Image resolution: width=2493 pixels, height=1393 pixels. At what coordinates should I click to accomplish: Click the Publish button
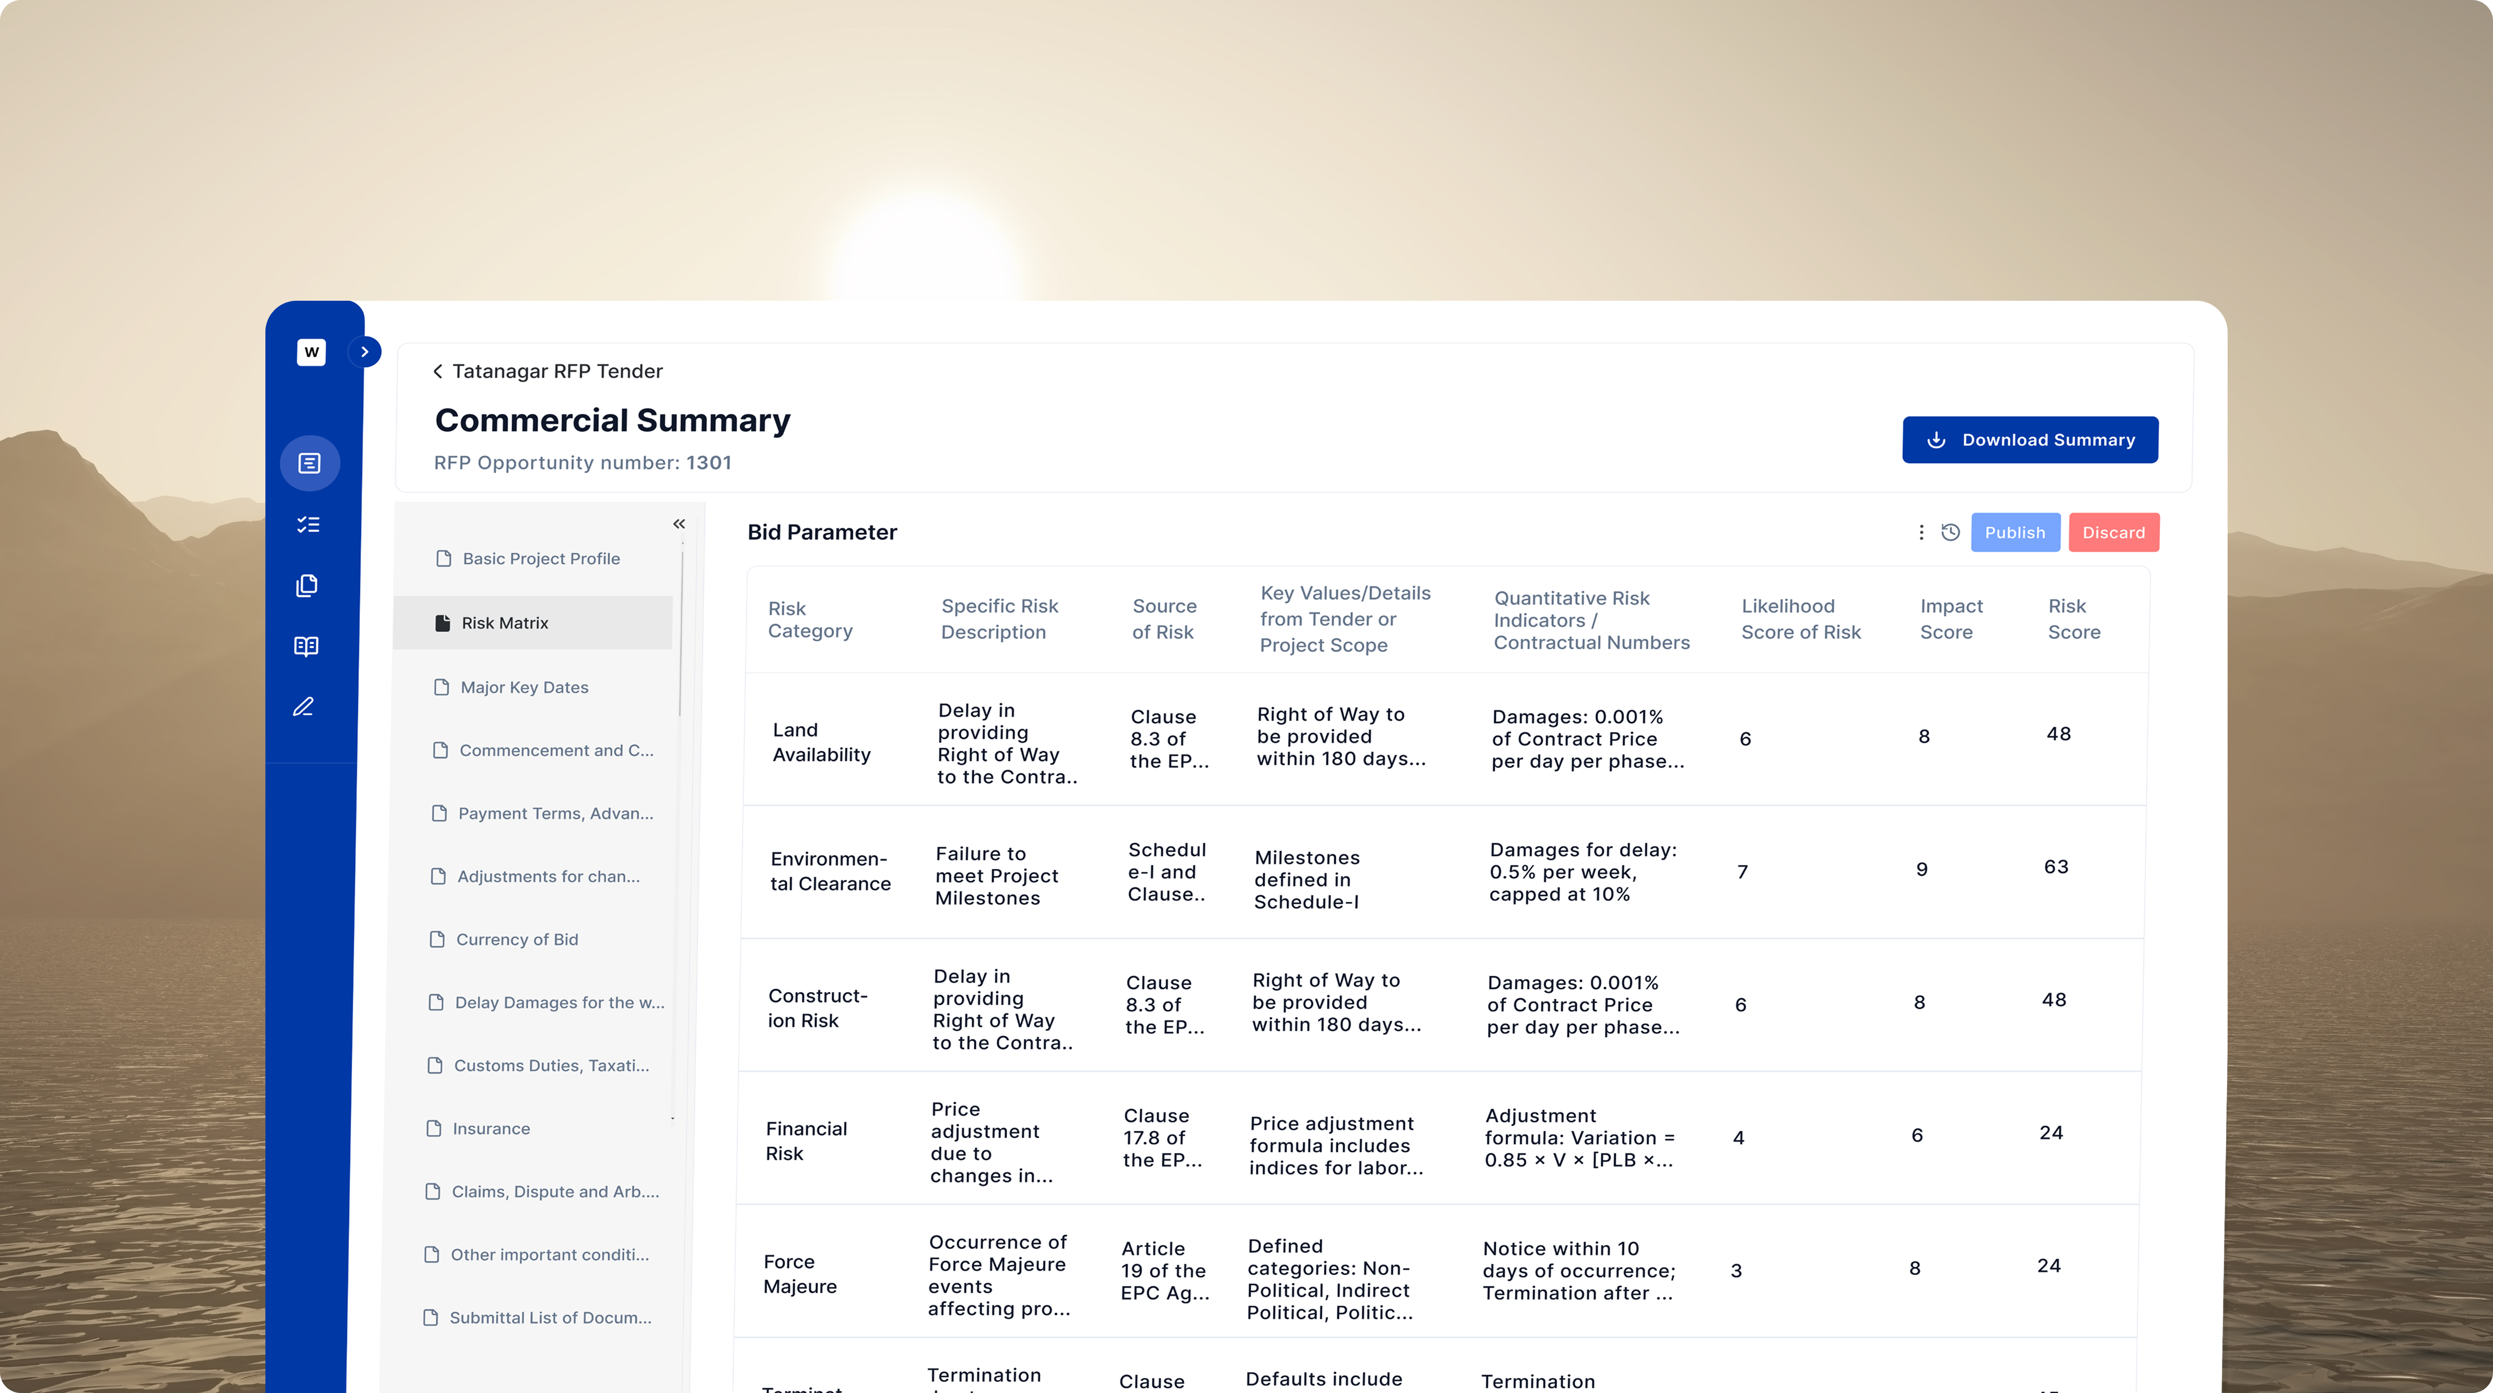point(2015,532)
